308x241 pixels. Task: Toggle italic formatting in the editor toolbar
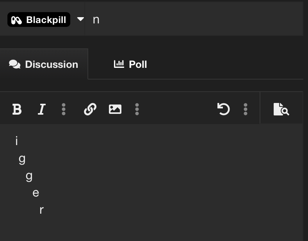click(x=42, y=109)
